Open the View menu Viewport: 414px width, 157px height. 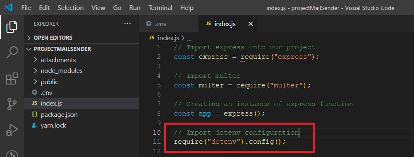pos(98,8)
